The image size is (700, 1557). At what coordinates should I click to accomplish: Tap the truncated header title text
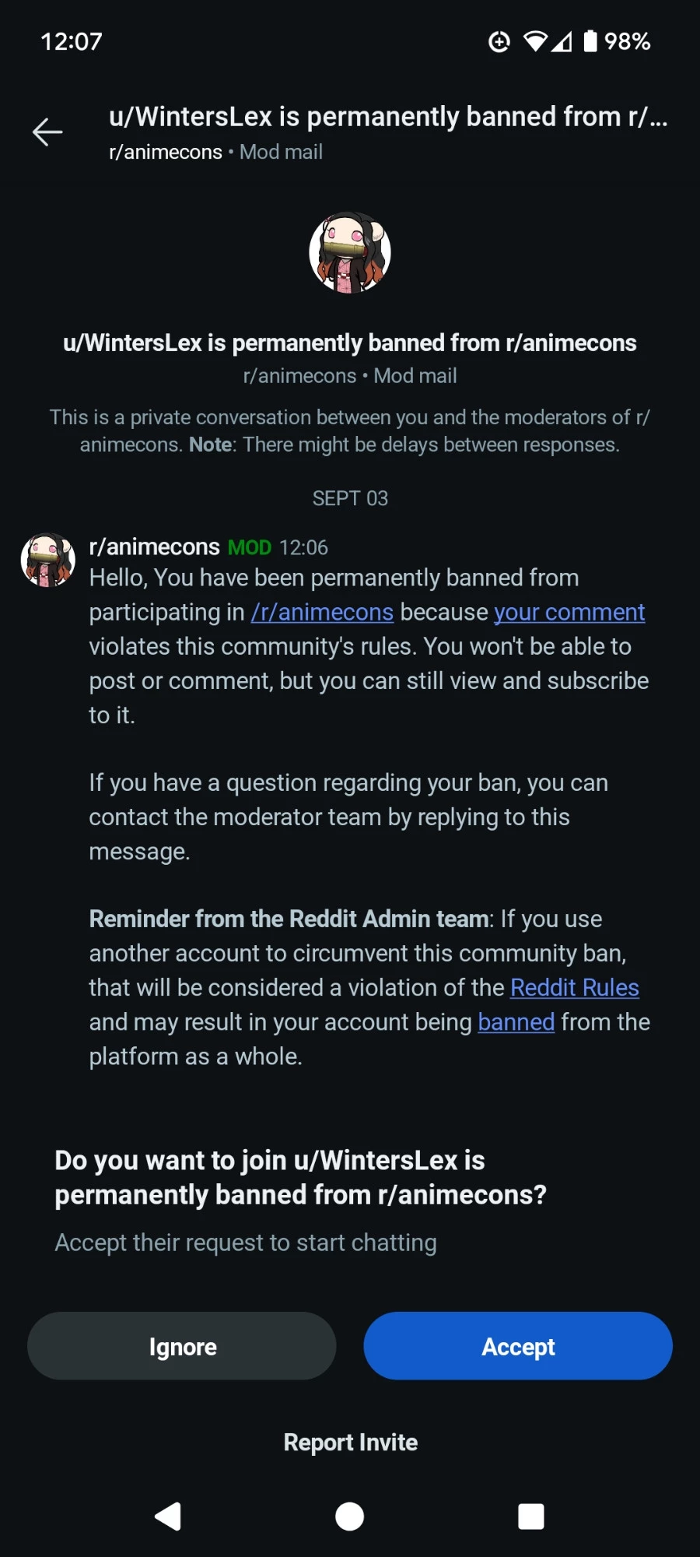click(388, 117)
